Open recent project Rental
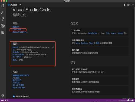The height and width of the screenshot is (102, 135). pos(15,47)
